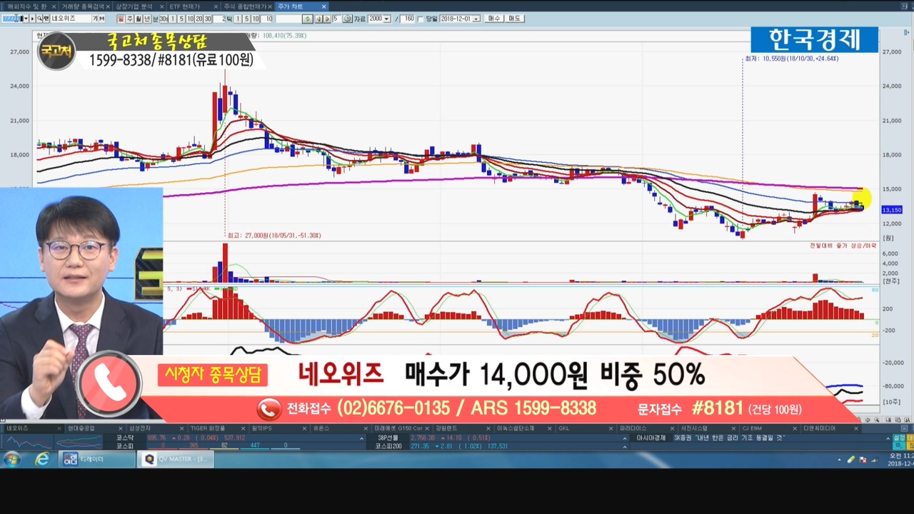The image size is (914, 514).
Task: Toggle the 당일 checkbox
Action: point(420,19)
